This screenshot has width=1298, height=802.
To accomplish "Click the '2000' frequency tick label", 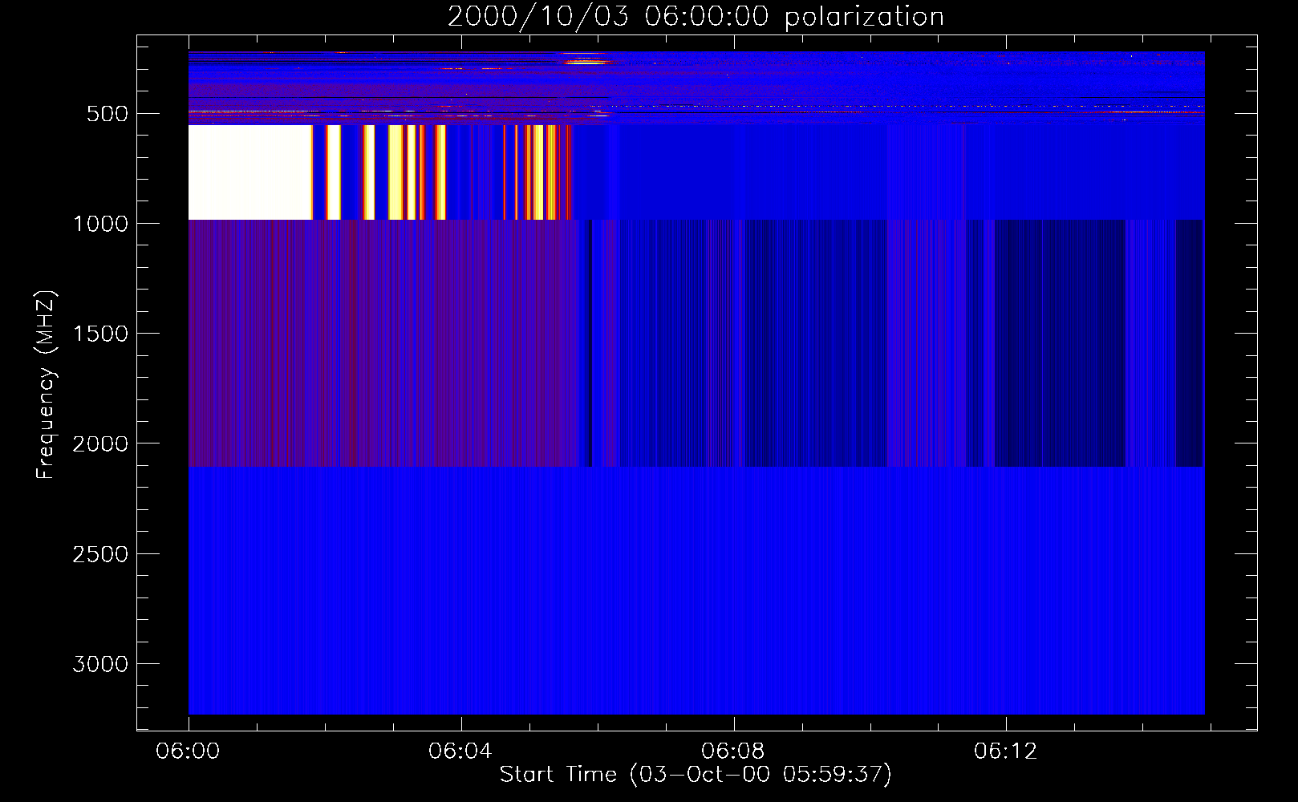I will (100, 444).
